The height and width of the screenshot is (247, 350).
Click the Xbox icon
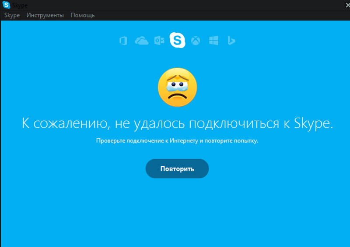(x=196, y=41)
